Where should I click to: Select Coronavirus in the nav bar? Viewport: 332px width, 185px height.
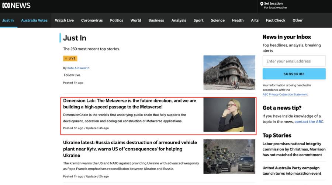tap(92, 20)
